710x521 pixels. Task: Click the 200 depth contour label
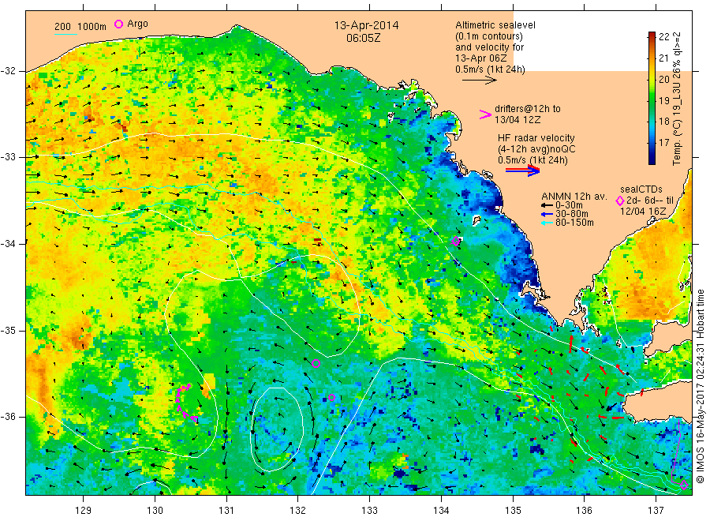(x=62, y=26)
